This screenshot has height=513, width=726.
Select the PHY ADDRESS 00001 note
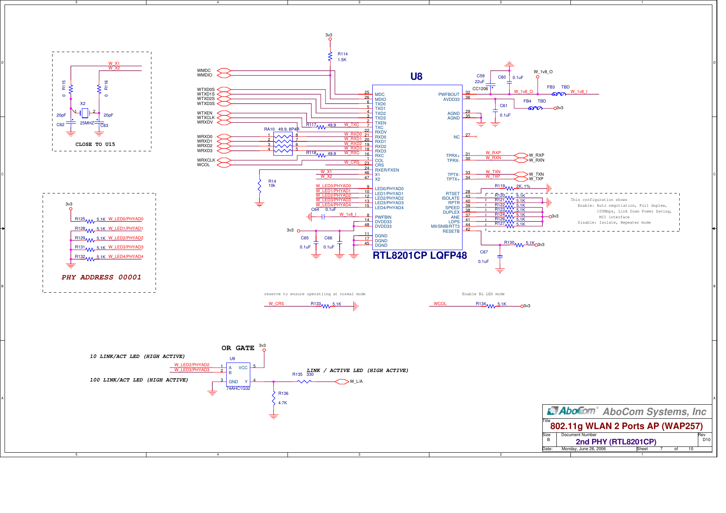[101, 277]
